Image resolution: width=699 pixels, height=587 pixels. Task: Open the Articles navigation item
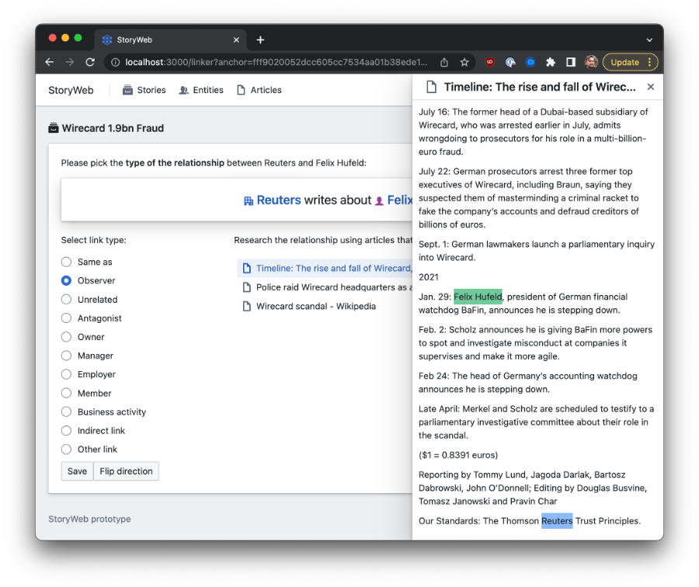tap(259, 90)
